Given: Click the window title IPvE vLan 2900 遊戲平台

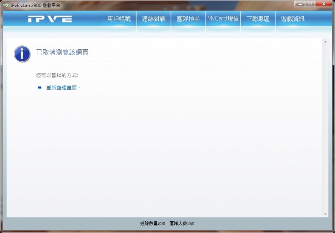Looking at the screenshot, I should tap(35, 5).
